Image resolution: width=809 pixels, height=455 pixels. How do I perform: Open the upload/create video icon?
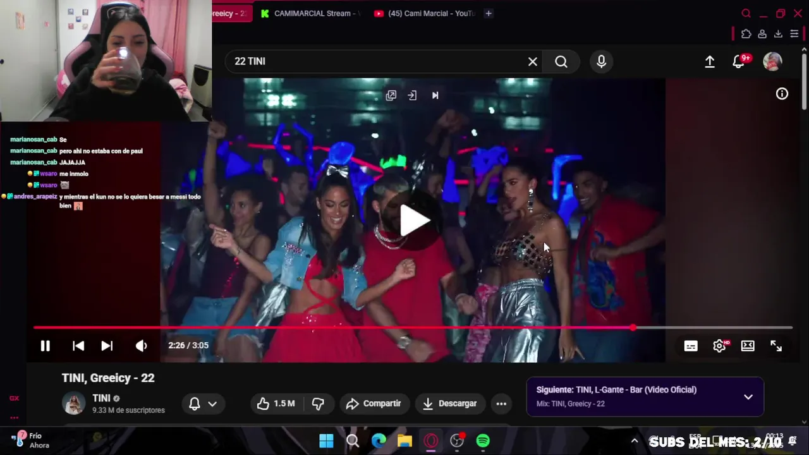click(710, 61)
